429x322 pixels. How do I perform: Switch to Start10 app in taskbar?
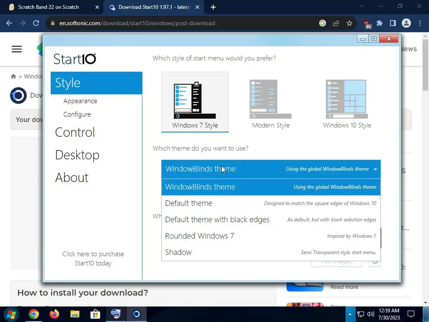tap(136, 314)
